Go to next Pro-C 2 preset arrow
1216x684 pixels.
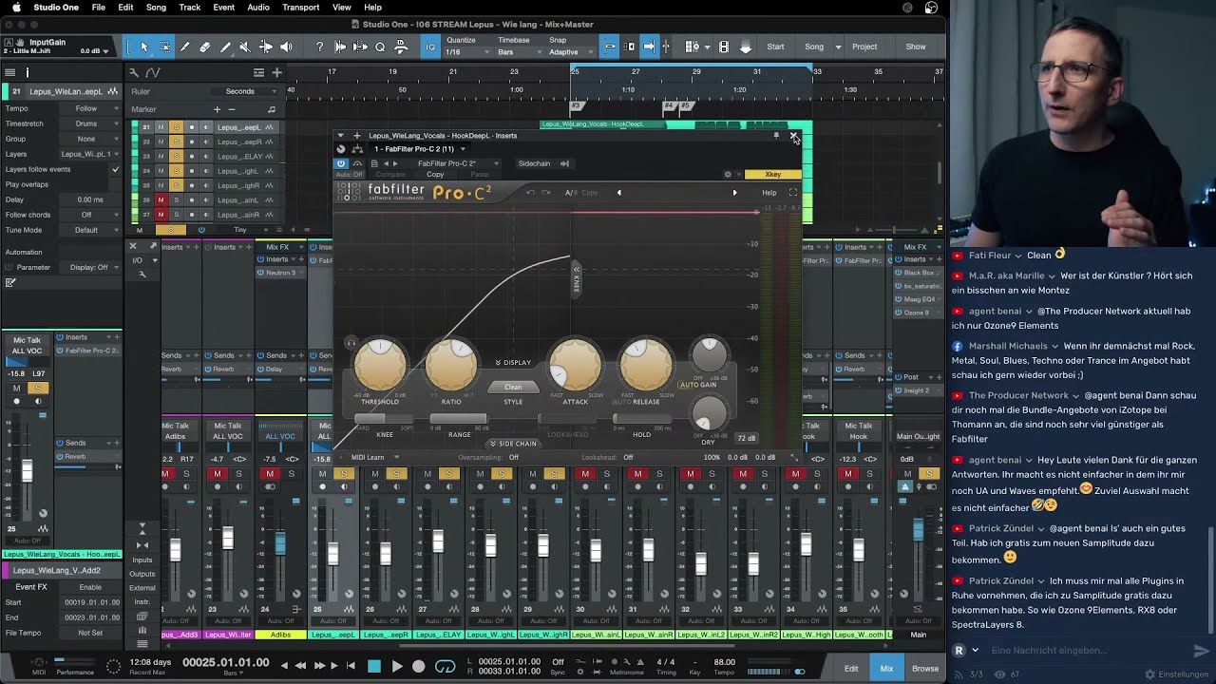[x=734, y=193]
